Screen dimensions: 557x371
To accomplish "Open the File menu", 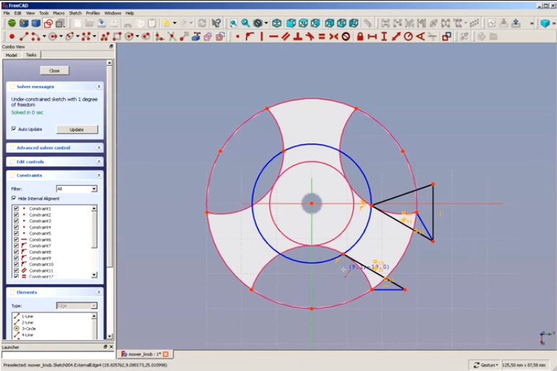I will 7,13.
